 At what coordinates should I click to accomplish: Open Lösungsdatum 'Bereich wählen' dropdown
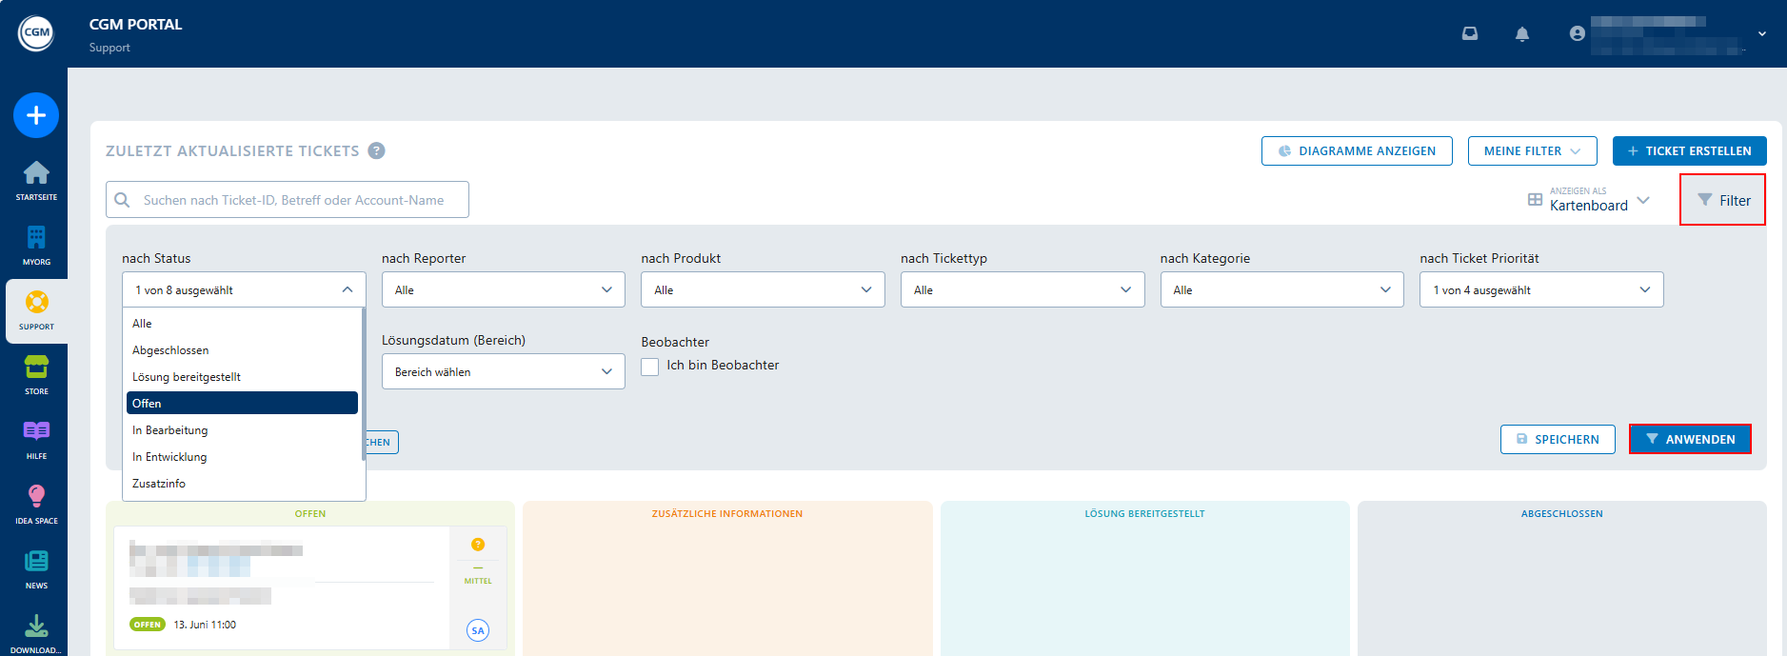pos(503,371)
